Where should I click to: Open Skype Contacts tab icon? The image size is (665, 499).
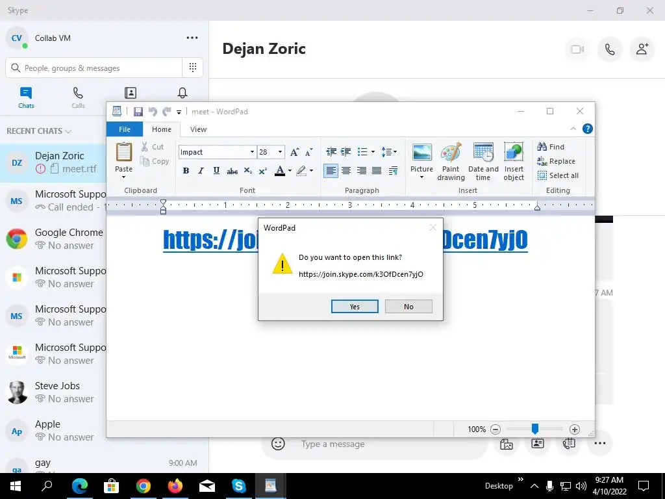click(x=130, y=93)
